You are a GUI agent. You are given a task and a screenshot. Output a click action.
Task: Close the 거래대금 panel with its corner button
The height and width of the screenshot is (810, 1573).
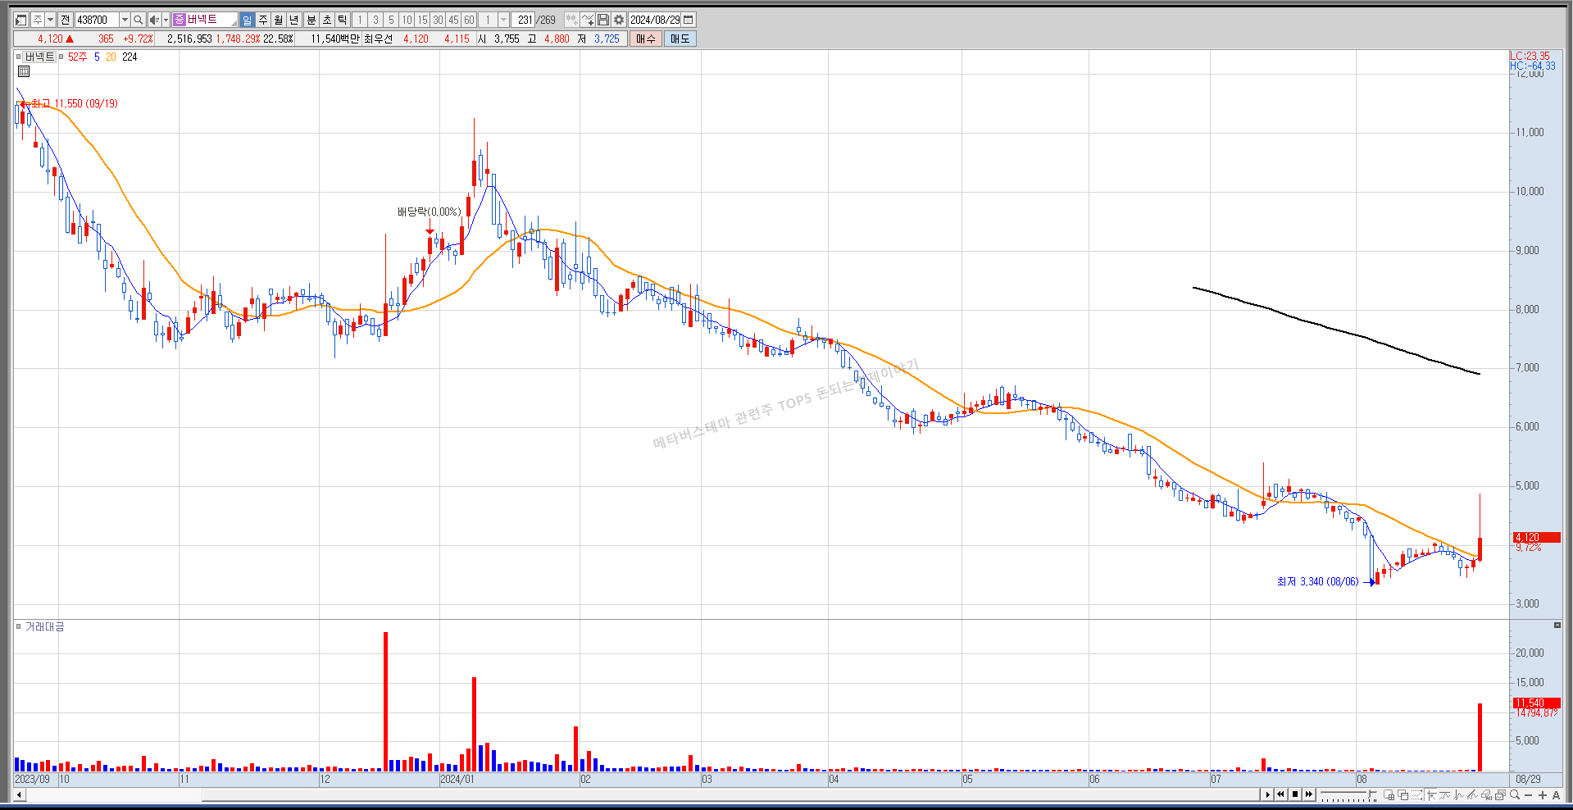[x=1557, y=626]
